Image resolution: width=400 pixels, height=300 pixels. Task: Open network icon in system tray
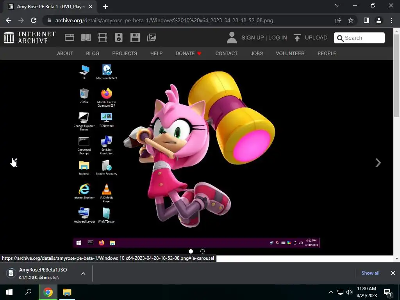coord(340,292)
